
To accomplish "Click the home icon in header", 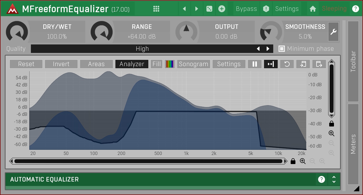I will point(313,9).
